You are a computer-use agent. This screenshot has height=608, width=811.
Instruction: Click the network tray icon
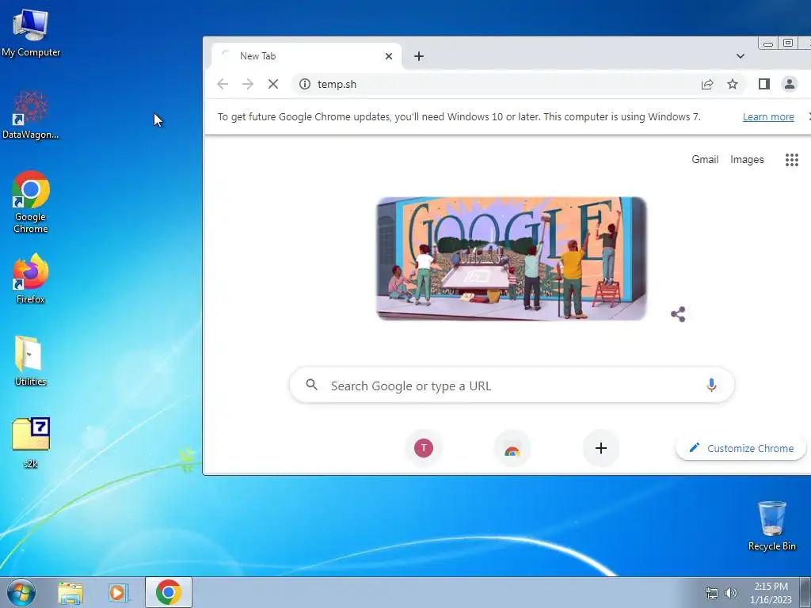712,593
